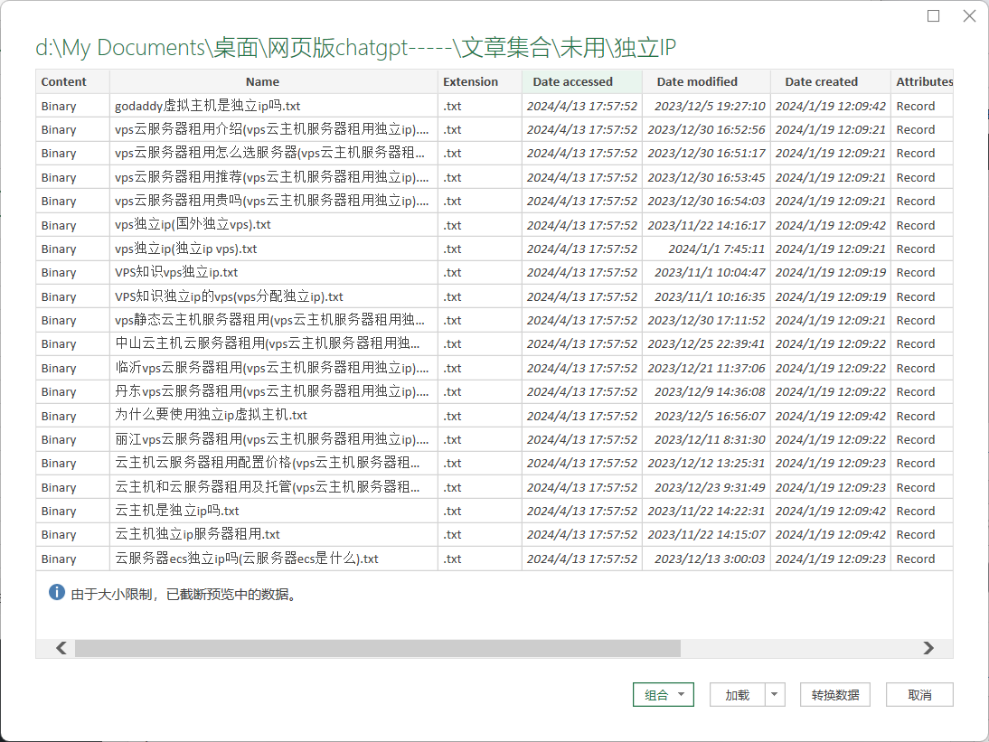
Task: Click the Extension column header
Action: pyautogui.click(x=470, y=81)
